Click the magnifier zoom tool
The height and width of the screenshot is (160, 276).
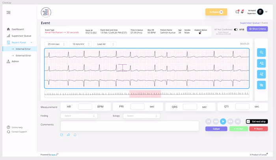[x=261, y=52]
